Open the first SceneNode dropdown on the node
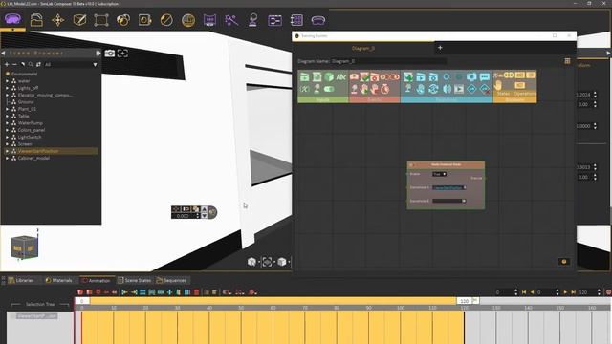 coord(448,187)
